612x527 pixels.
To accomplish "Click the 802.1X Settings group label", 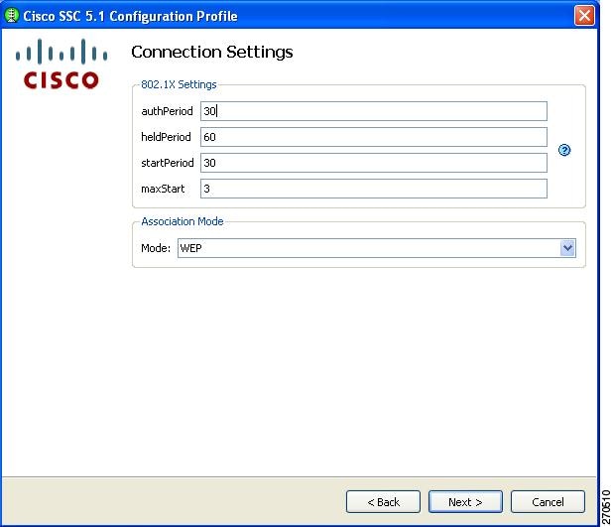I will point(179,84).
